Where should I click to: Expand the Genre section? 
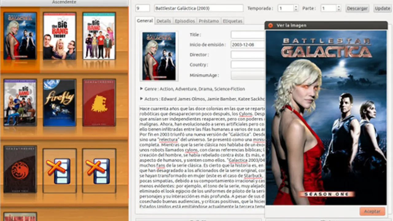click(x=142, y=89)
